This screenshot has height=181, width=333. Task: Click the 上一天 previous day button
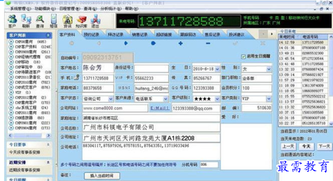tap(288, 146)
